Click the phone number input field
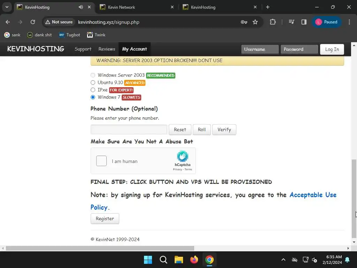This screenshot has height=268, width=357. click(x=129, y=129)
